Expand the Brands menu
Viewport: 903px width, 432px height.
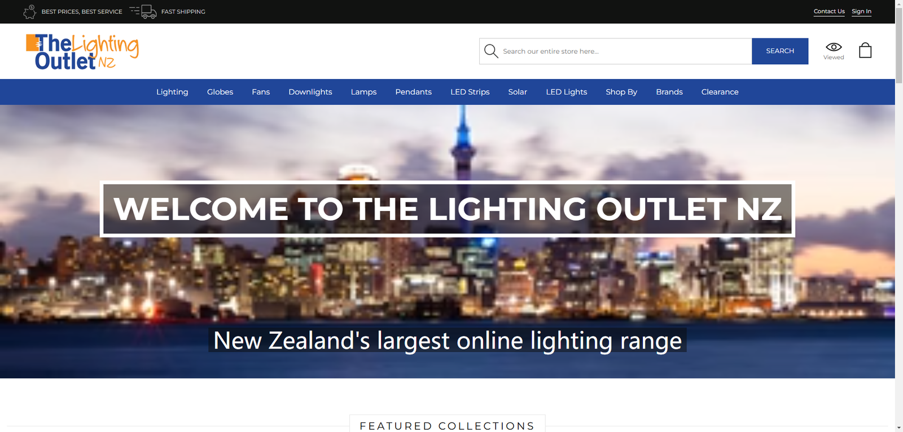669,92
